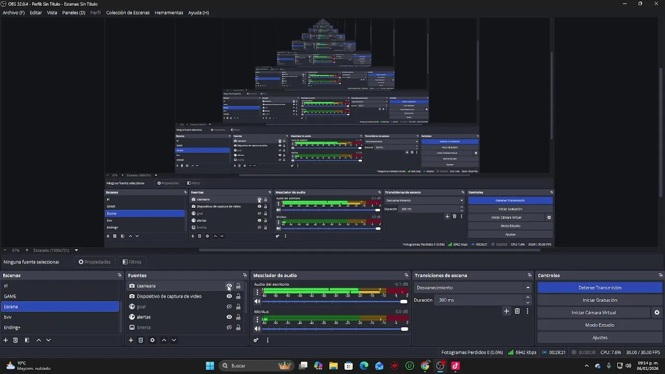Select the Ending+ scene

60,328
